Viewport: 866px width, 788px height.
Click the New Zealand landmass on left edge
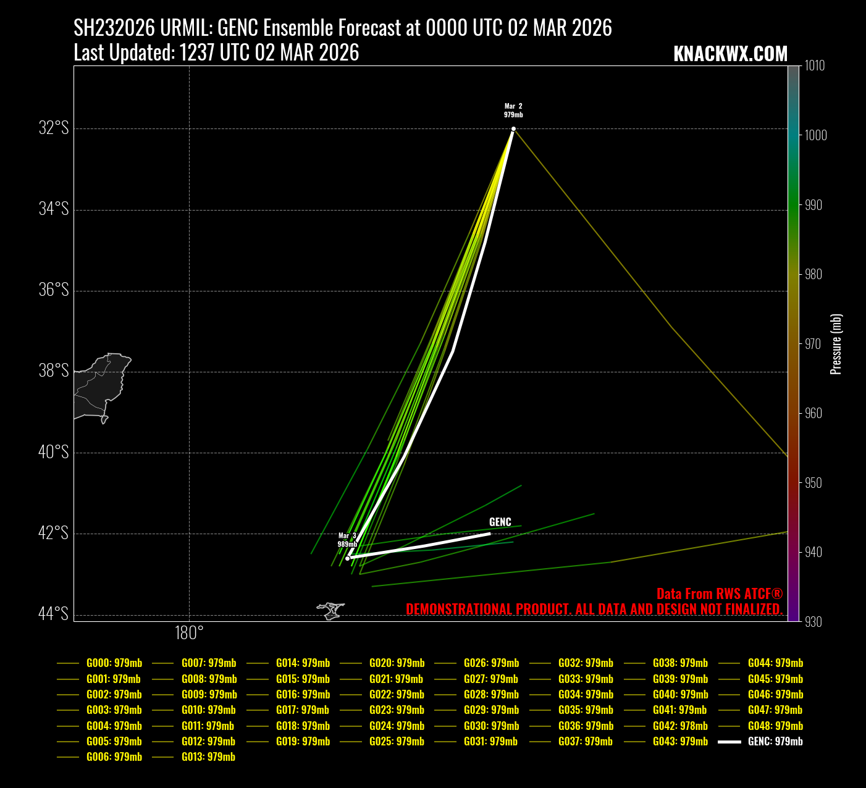click(99, 387)
